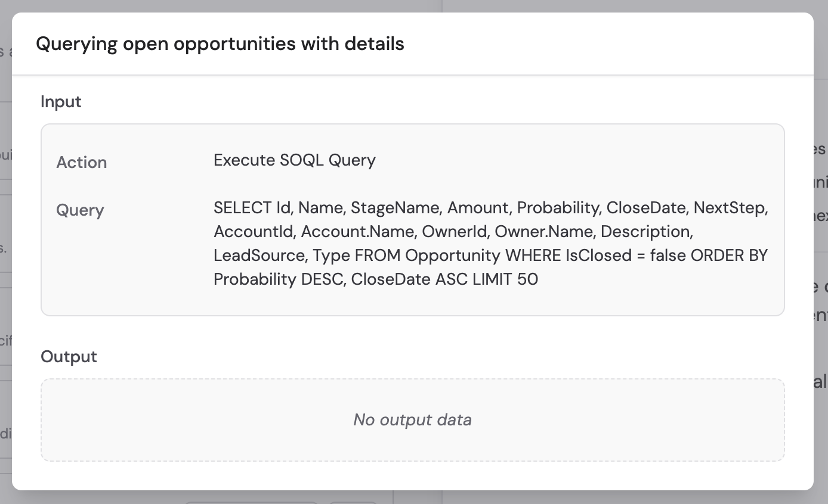Click the Output section heading
The height and width of the screenshot is (504, 828).
[x=69, y=356]
